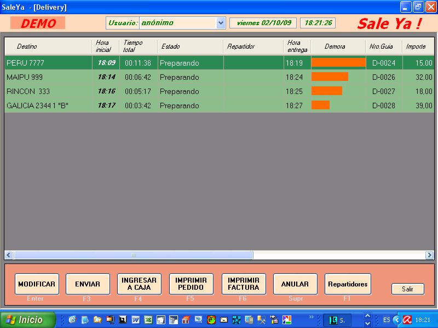This screenshot has width=438, height=328.
Task: Click the ANULAR button
Action: [295, 284]
